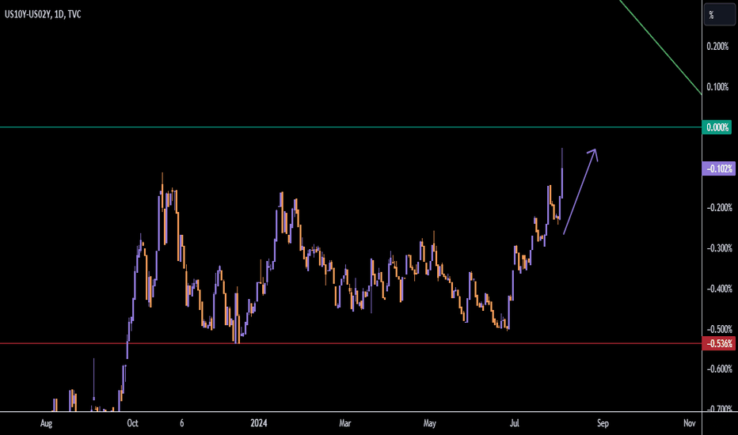Screen dimensions: 738x435
Task: Open the % price scale unit button
Action: (719, 15)
